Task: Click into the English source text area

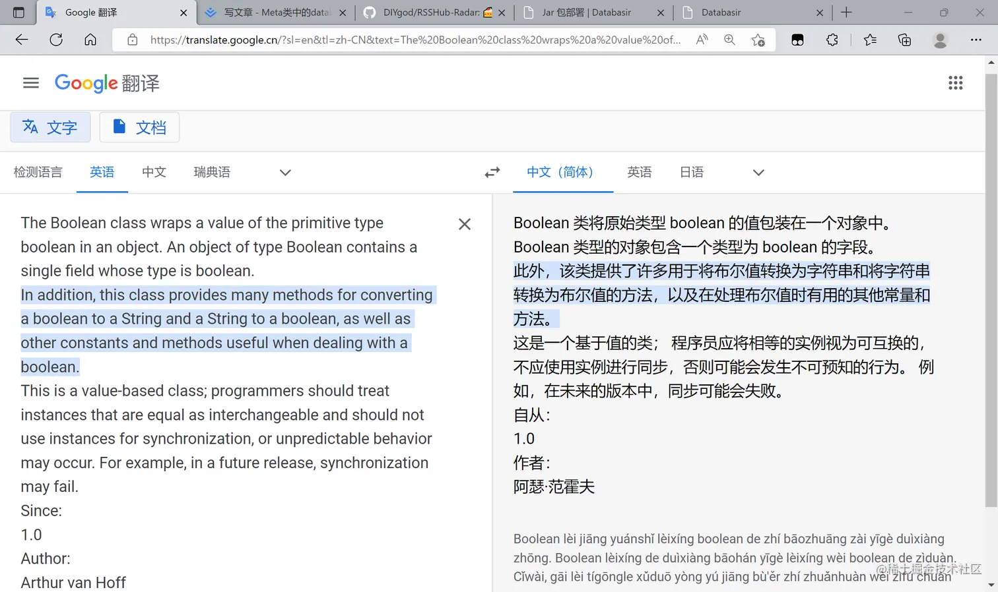Action: 228,402
